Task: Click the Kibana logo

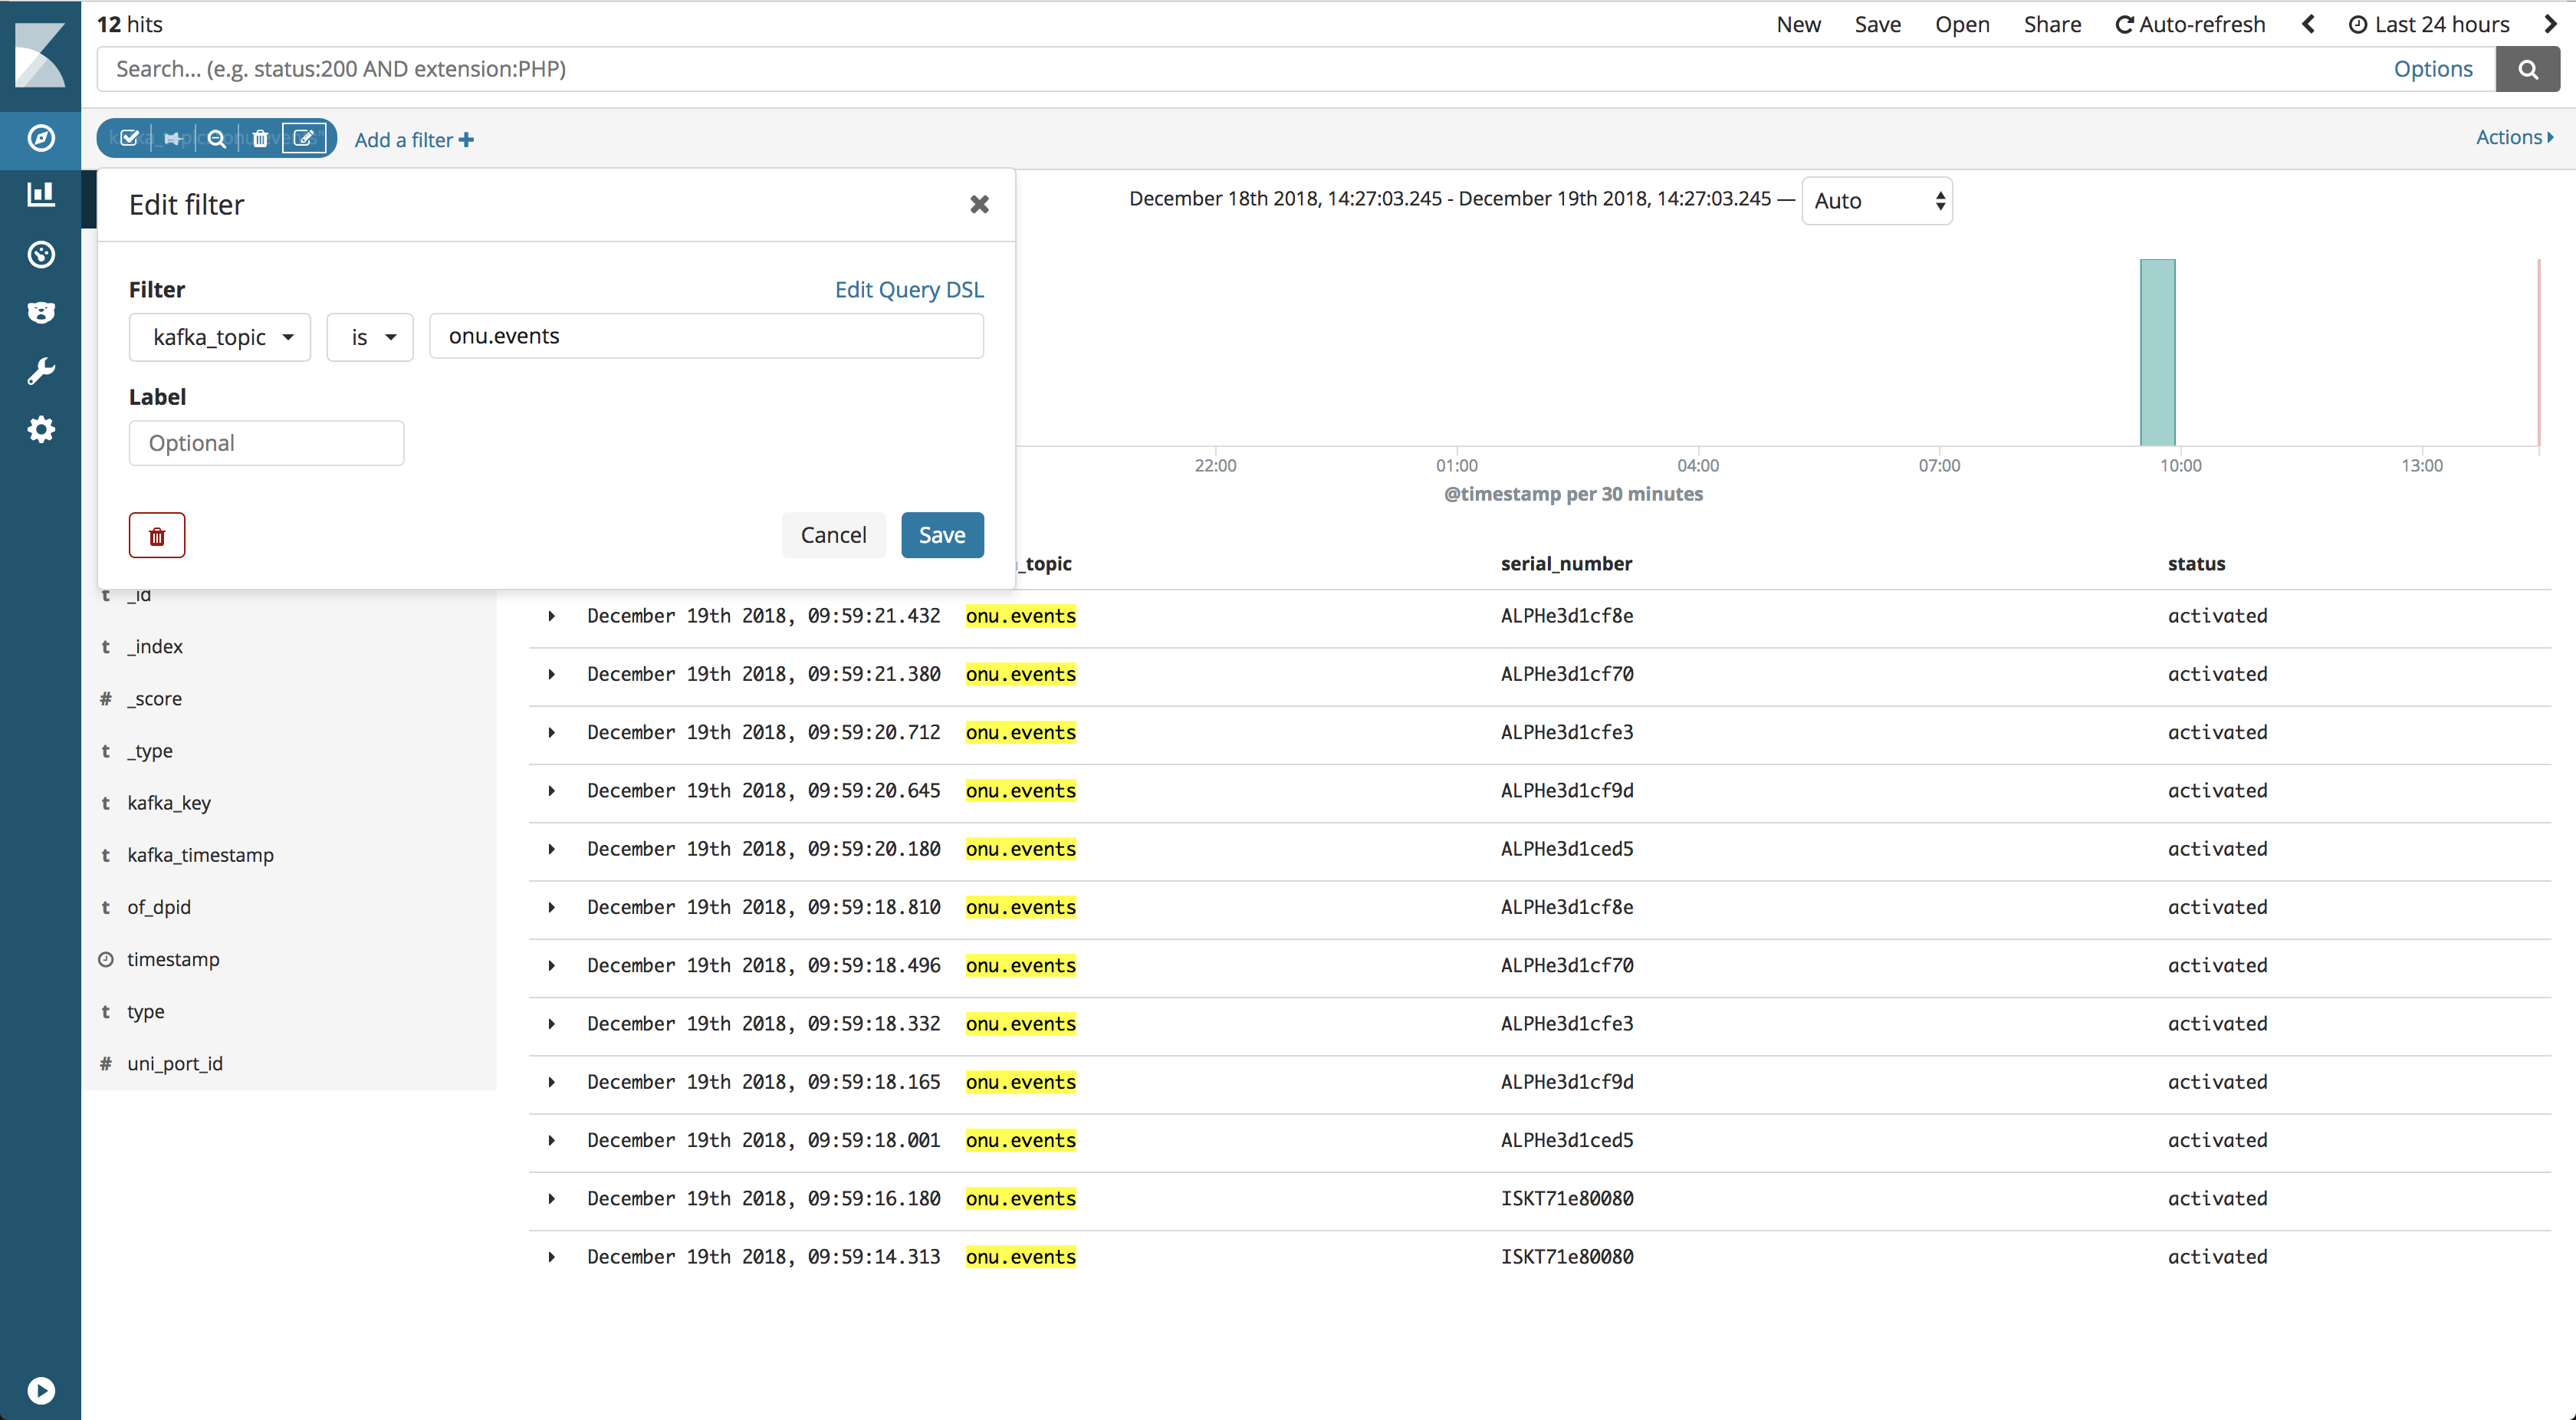Action: coord(40,55)
